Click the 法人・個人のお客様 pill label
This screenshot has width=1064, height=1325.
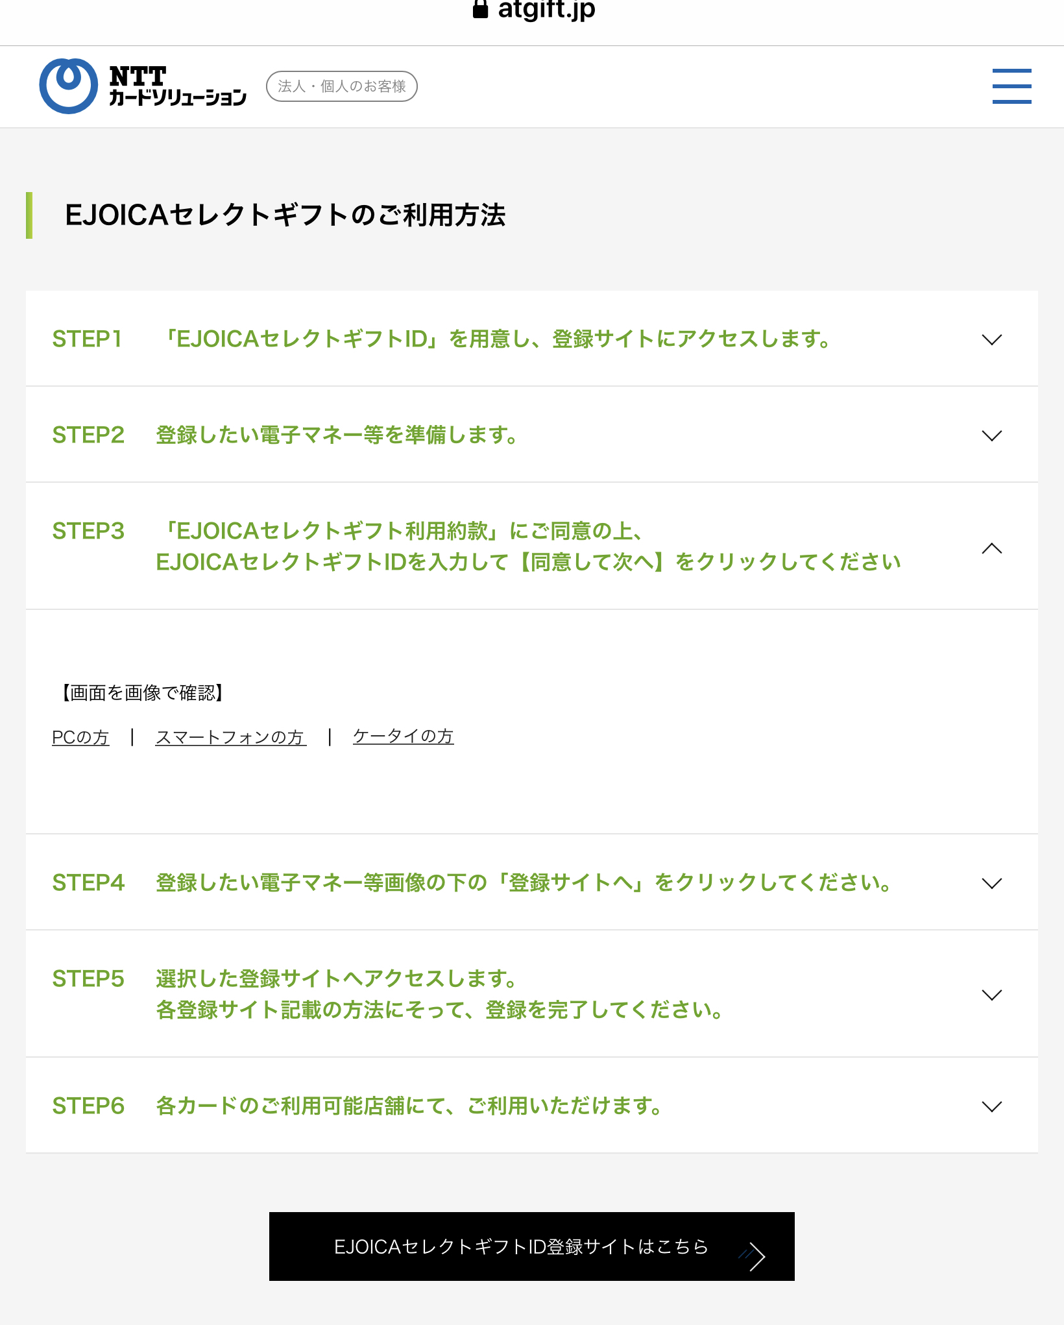click(341, 86)
